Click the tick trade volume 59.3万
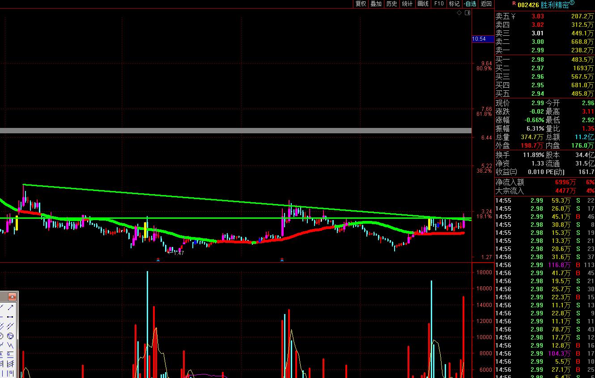Viewport: 595px width, 378px height. (561, 200)
